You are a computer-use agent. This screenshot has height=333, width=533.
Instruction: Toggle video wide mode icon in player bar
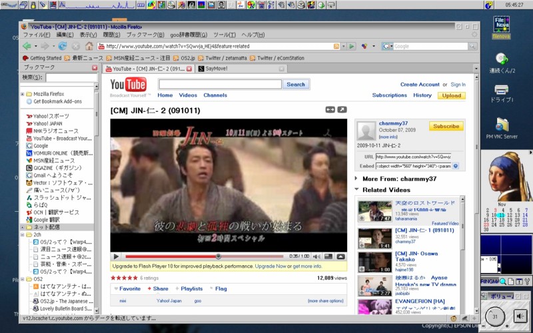328,256
